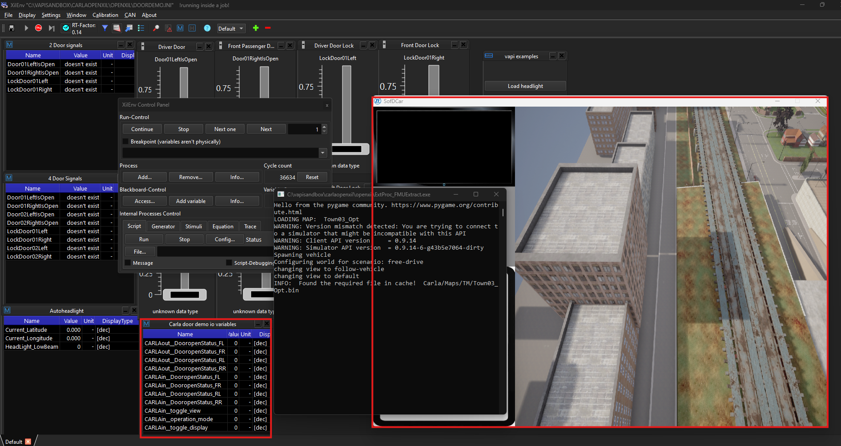This screenshot has width=841, height=446.
Task: Click the error report icon in the toolbar
Action: click(x=168, y=28)
